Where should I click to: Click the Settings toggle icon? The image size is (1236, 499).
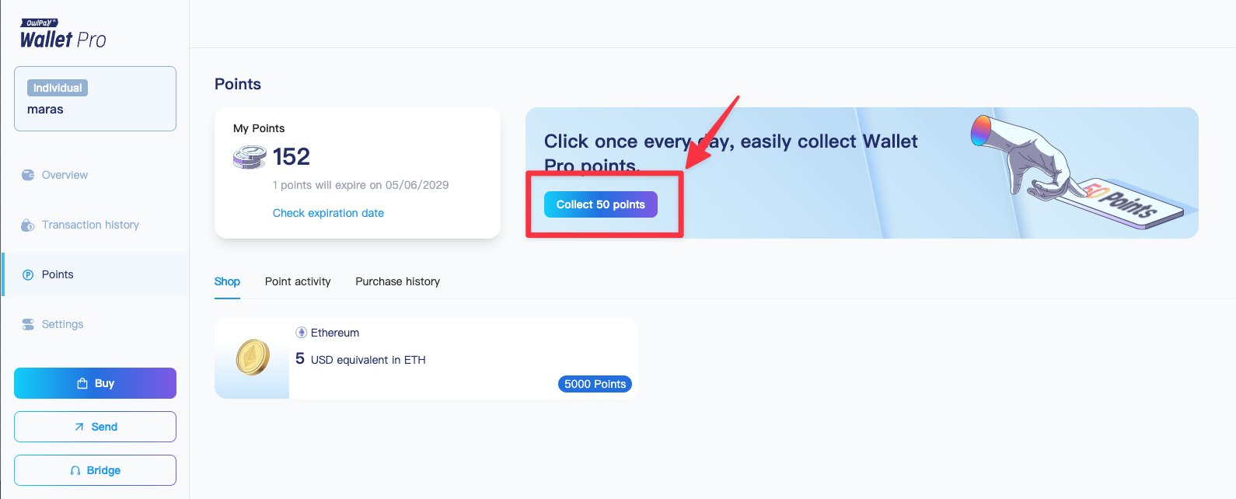tap(28, 324)
